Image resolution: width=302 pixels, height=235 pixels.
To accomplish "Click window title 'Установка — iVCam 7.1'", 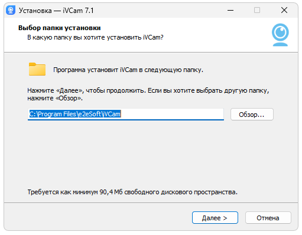I will [x=56, y=11].
